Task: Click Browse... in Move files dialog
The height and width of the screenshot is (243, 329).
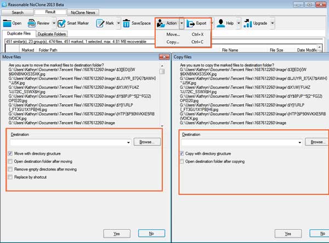Action: click(x=147, y=142)
